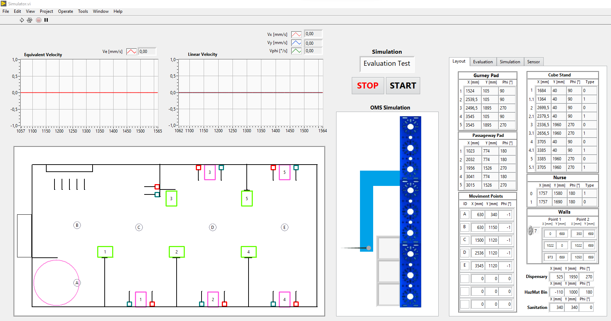Click the Vx plot legend icon
The height and width of the screenshot is (321, 611).
296,34
